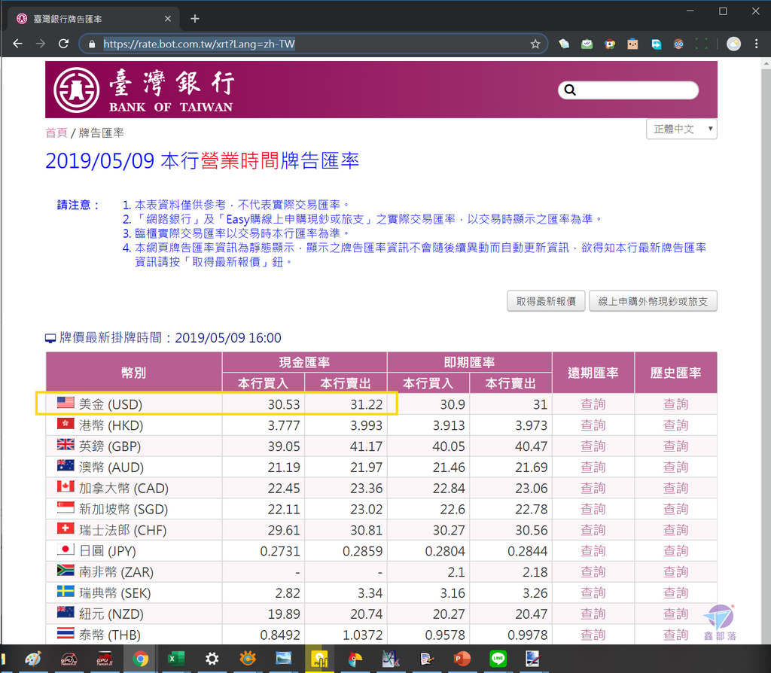The image size is (771, 673).
Task: Open the Chrome profile avatar
Action: point(733,44)
